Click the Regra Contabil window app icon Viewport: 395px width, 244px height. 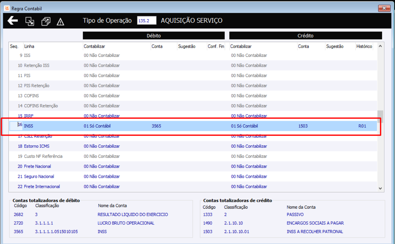point(7,8)
